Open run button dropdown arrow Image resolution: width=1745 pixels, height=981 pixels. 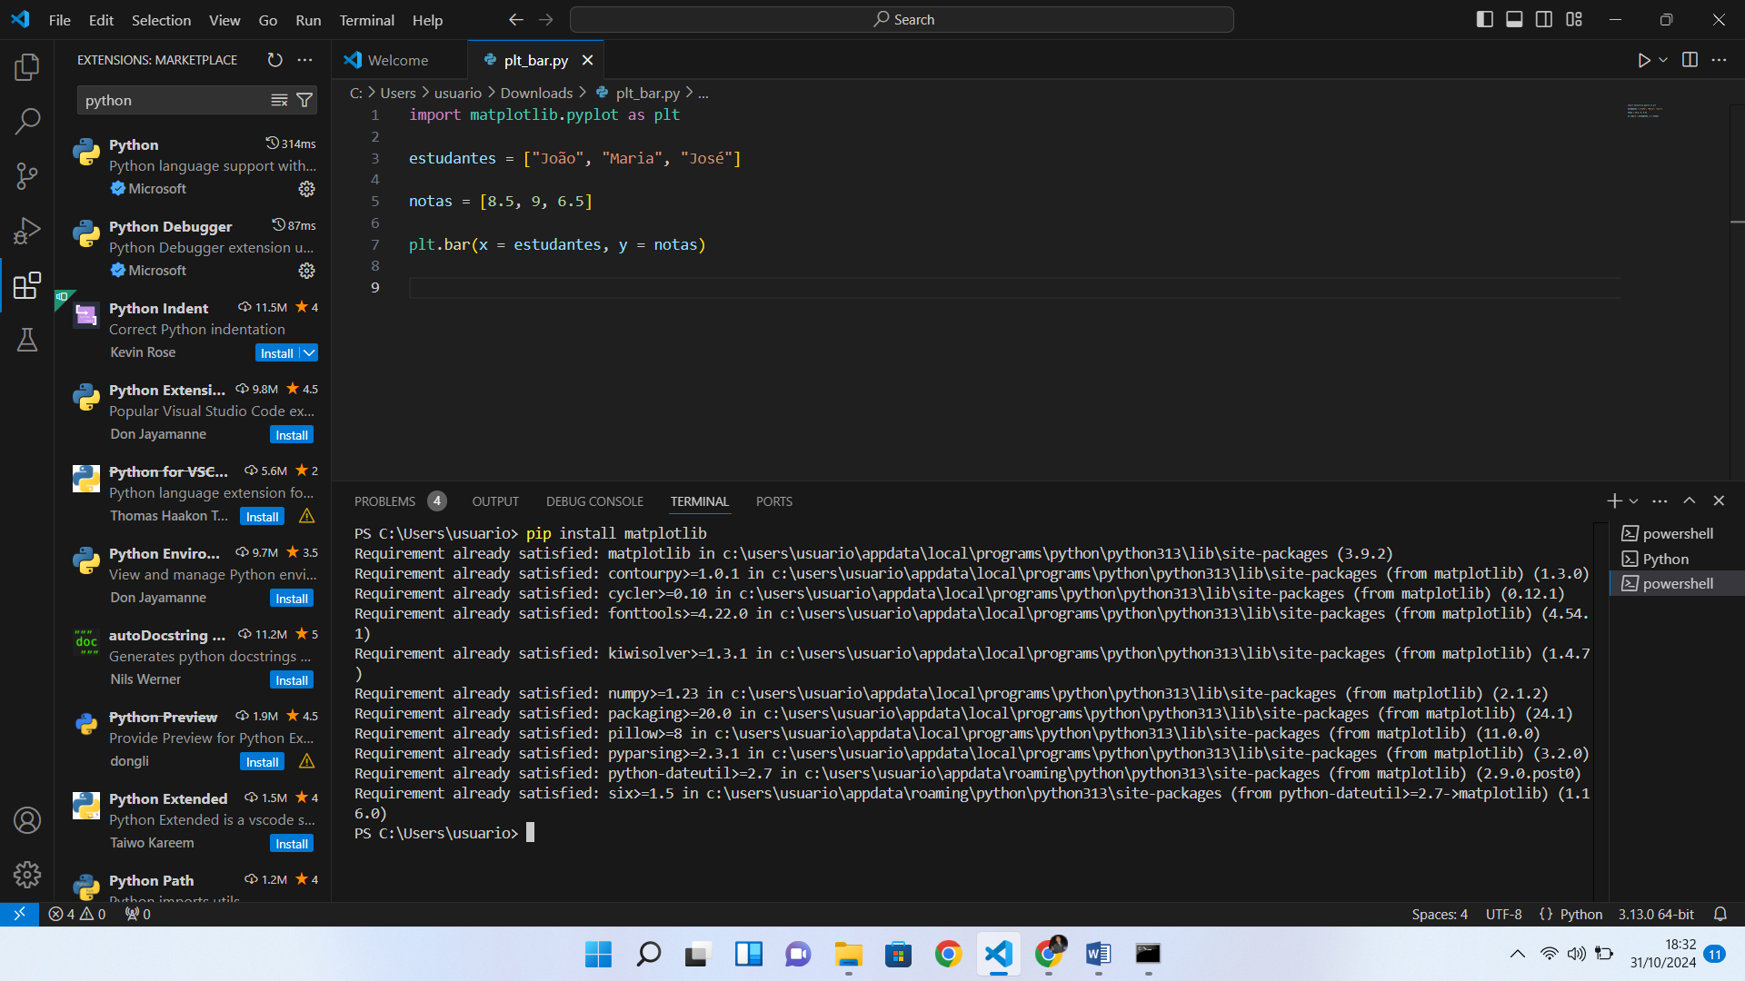(x=1663, y=60)
